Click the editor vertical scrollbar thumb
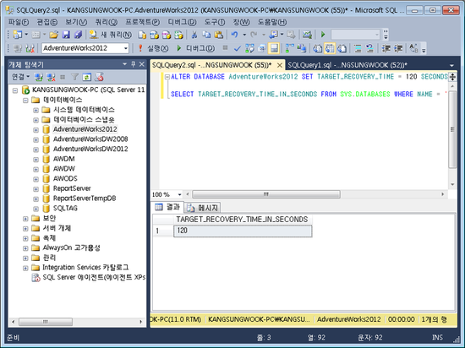The width and height of the screenshot is (465, 348). [x=452, y=129]
